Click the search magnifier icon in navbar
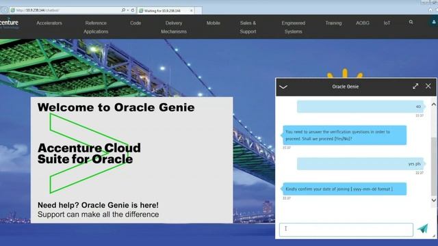 [x=411, y=22]
